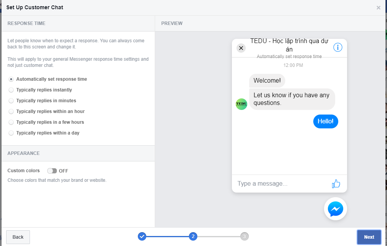This screenshot has width=387, height=246.
Task: Click the blue Hello! message bubble
Action: 326,121
